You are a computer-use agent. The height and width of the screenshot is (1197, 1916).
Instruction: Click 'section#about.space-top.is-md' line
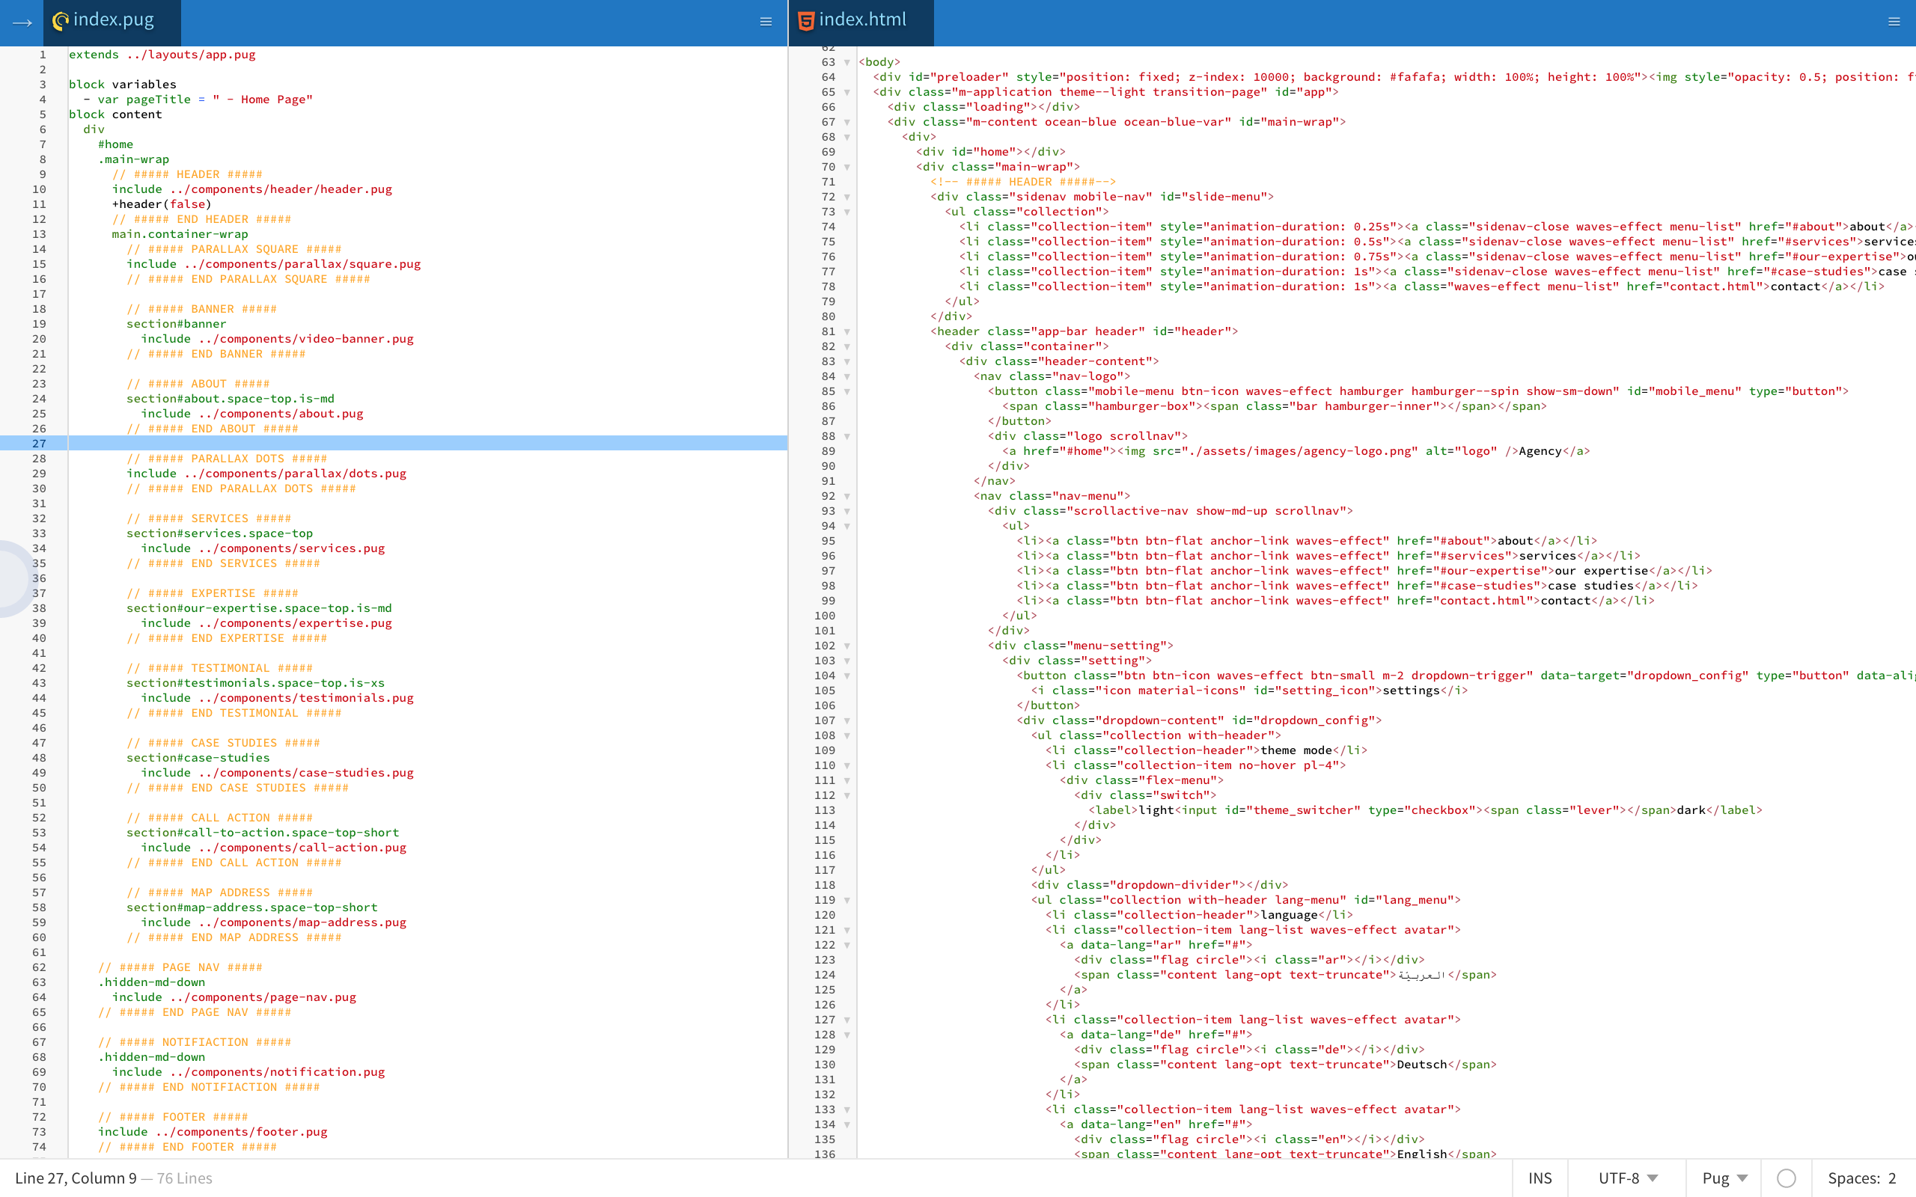[231, 399]
